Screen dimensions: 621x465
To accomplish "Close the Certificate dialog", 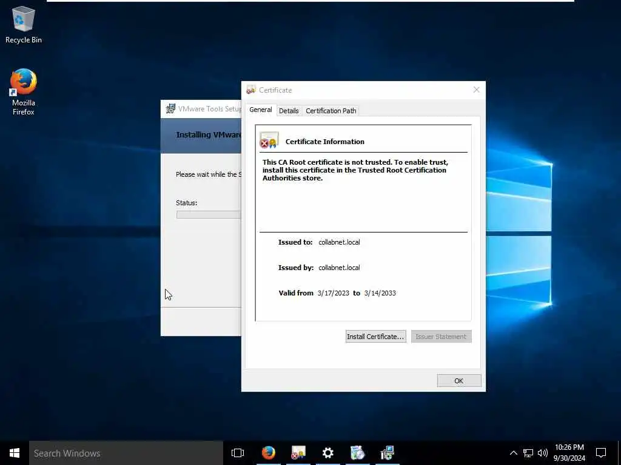I will coord(477,90).
